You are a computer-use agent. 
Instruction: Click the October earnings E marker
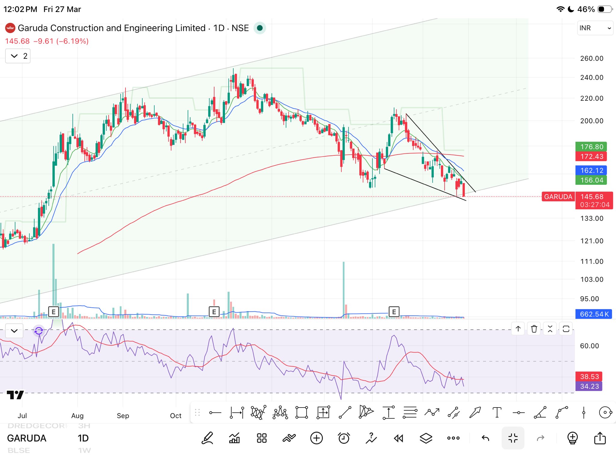pyautogui.click(x=214, y=312)
